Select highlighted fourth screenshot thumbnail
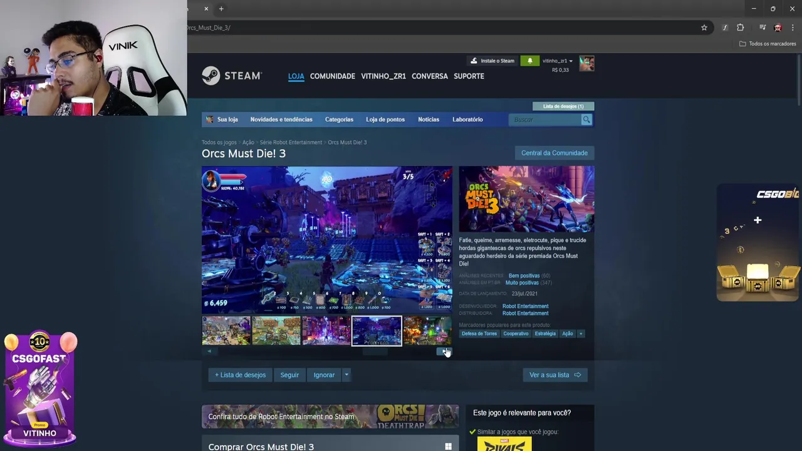Screen dimensions: 802x451 [377, 331]
